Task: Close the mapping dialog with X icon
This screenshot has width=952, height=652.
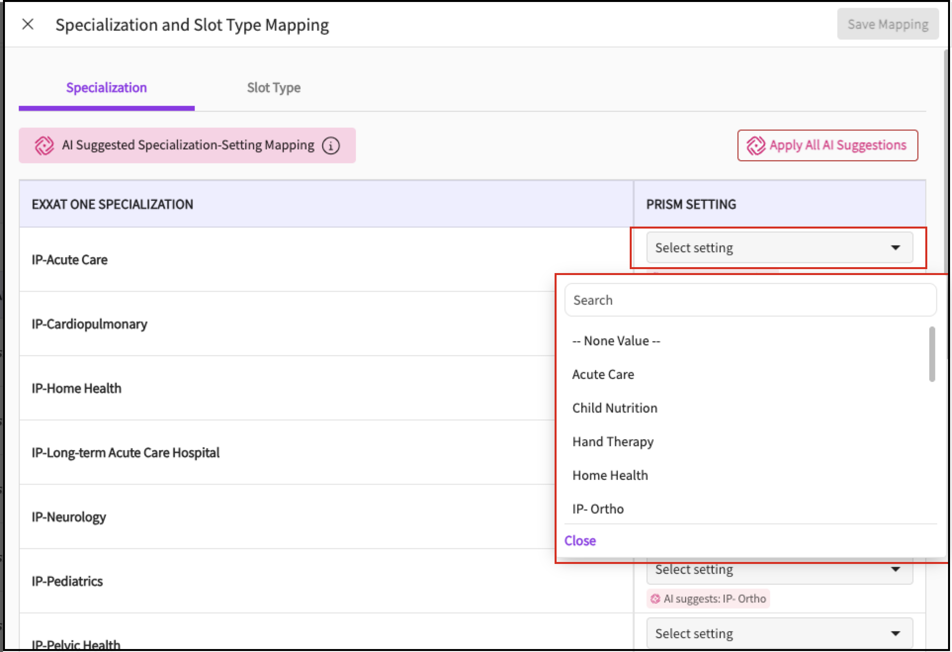Action: (28, 24)
